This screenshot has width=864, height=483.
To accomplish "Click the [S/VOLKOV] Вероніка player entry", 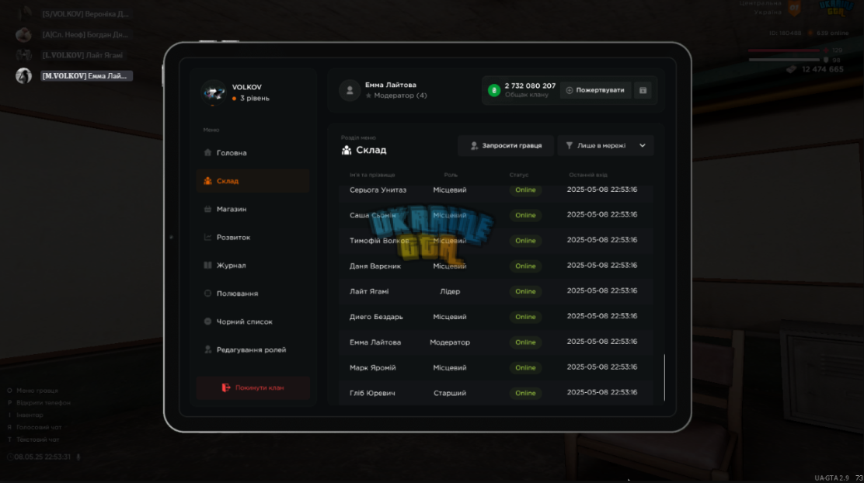I will pos(85,14).
